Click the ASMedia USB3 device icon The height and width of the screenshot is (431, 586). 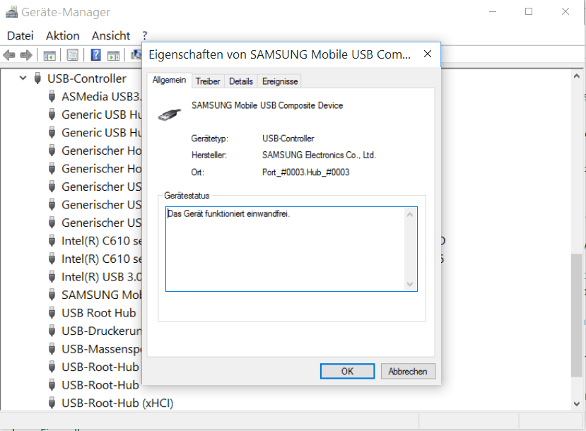[52, 96]
